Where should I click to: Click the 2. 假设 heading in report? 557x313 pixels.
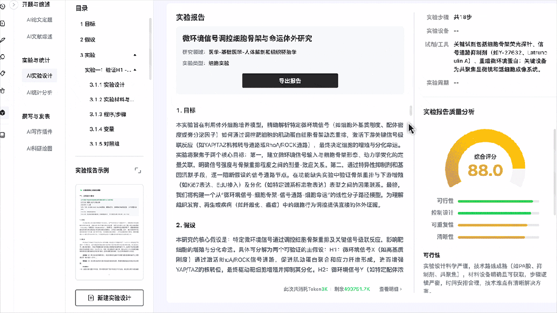point(185,225)
